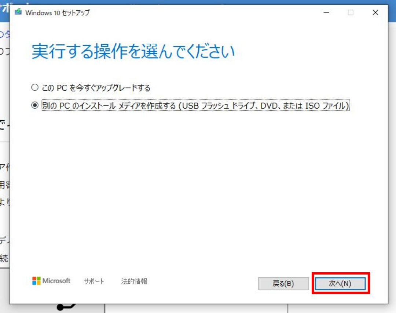Minimize the Windows 10 setup window
This screenshot has height=313, width=396.
pos(326,12)
